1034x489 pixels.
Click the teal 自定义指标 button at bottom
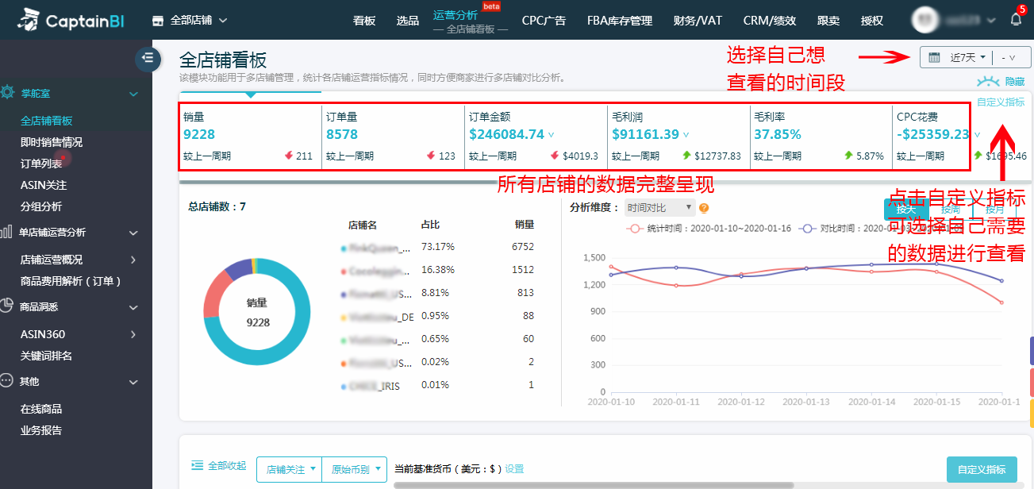[982, 469]
